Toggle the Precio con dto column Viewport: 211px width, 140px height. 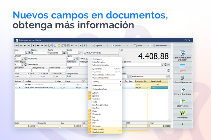[x=99, y=129]
